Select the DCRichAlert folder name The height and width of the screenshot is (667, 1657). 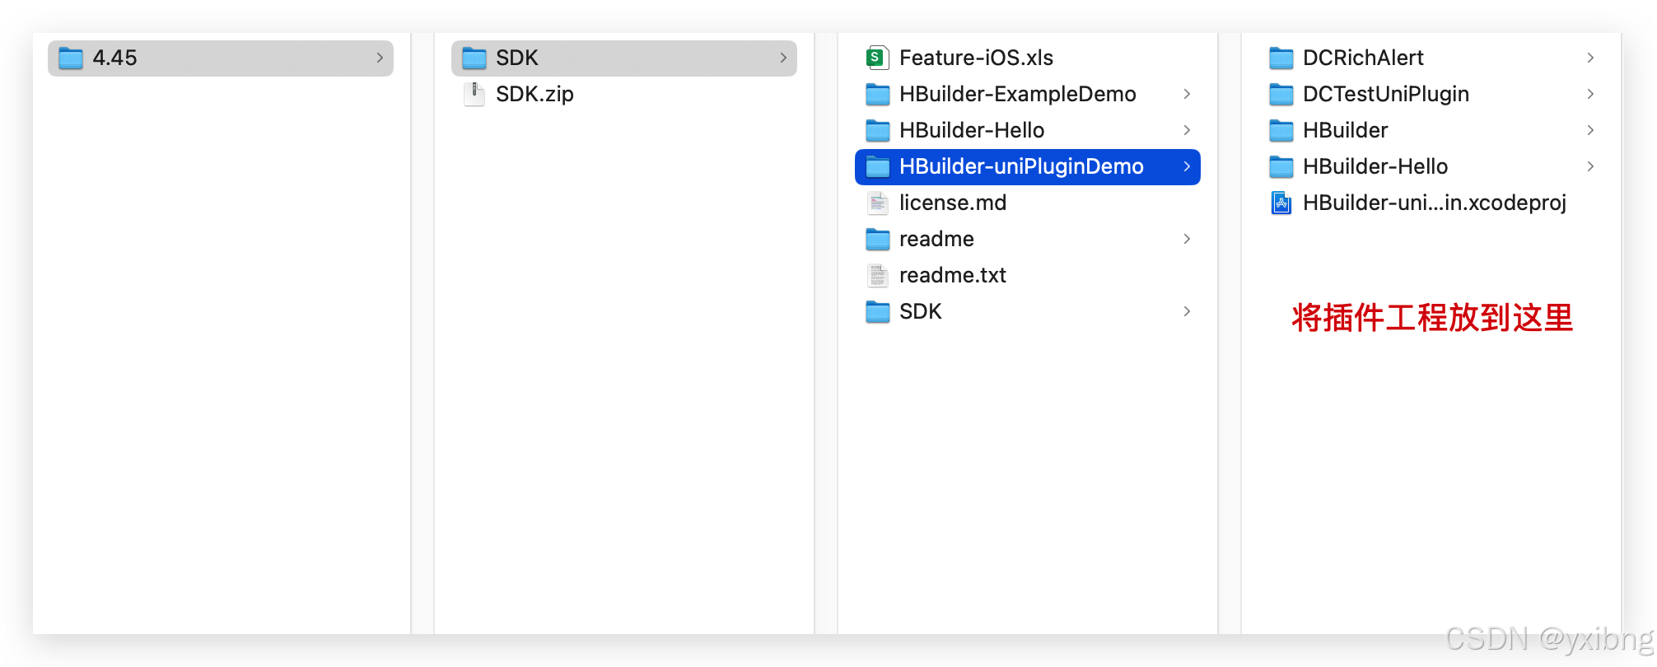(x=1363, y=58)
